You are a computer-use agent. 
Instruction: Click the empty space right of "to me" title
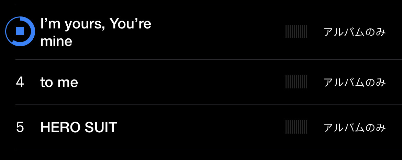(179, 83)
